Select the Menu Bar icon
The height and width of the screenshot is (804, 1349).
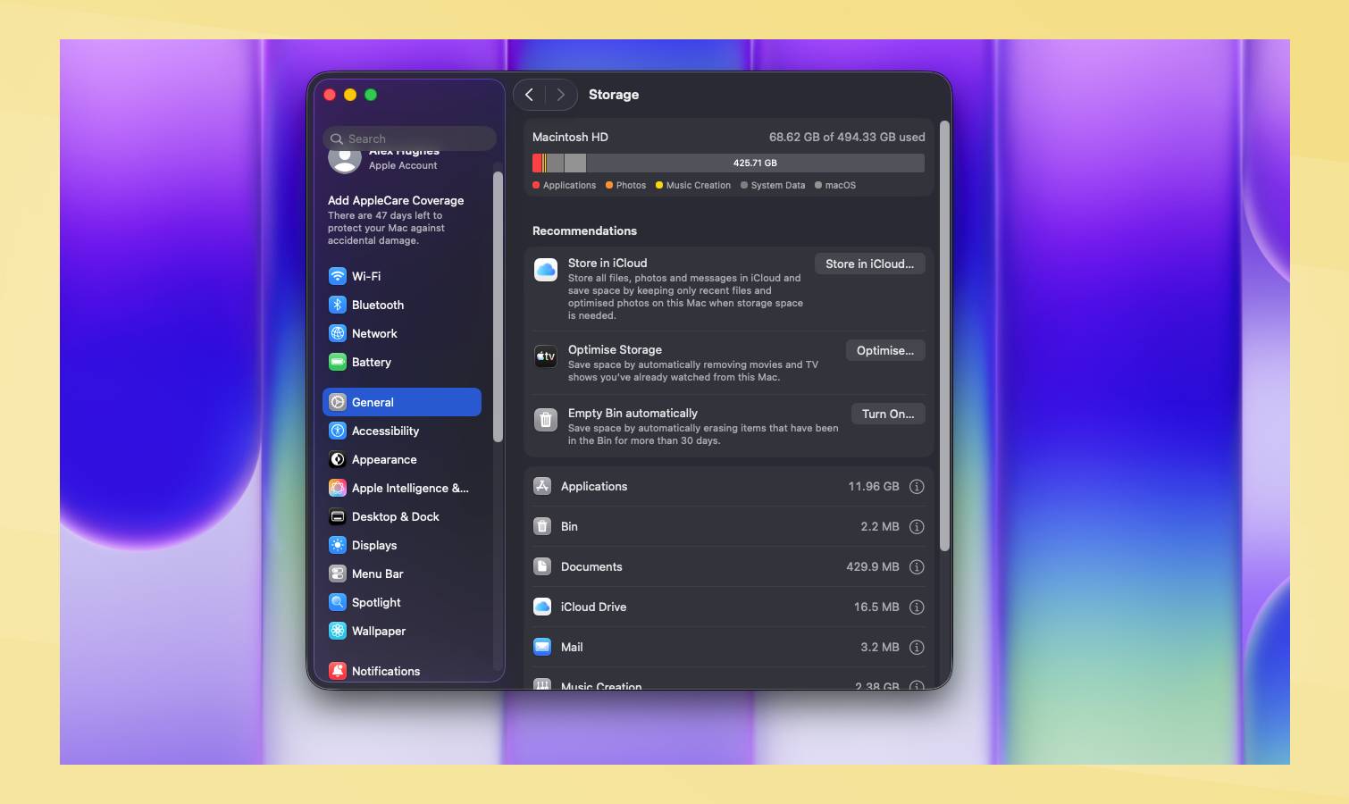[338, 574]
